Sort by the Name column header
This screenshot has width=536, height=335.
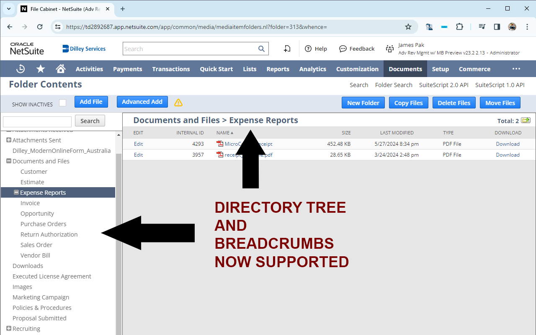click(x=225, y=133)
